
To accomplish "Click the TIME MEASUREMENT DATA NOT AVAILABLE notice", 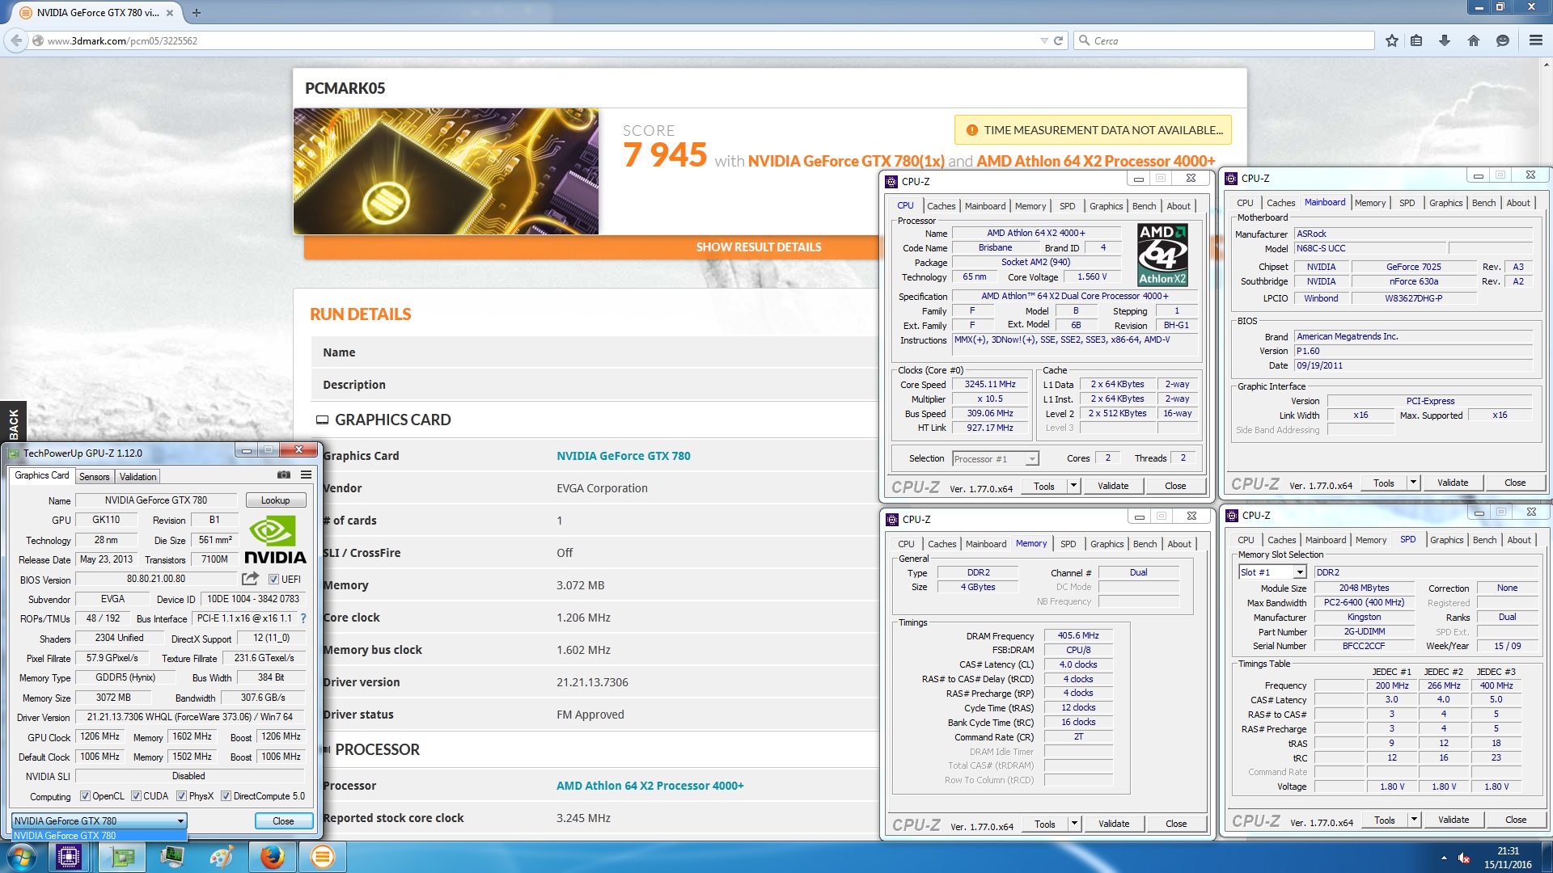I will [1093, 130].
